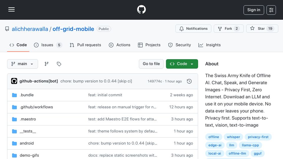Viewport: 283px width, 159px height.
Task: Click the '2 weeks ago' timestamp
Action: 181,95
